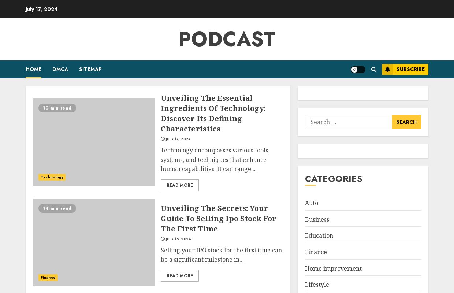Click the calendar icon beside July 17, 2024

click(x=163, y=139)
